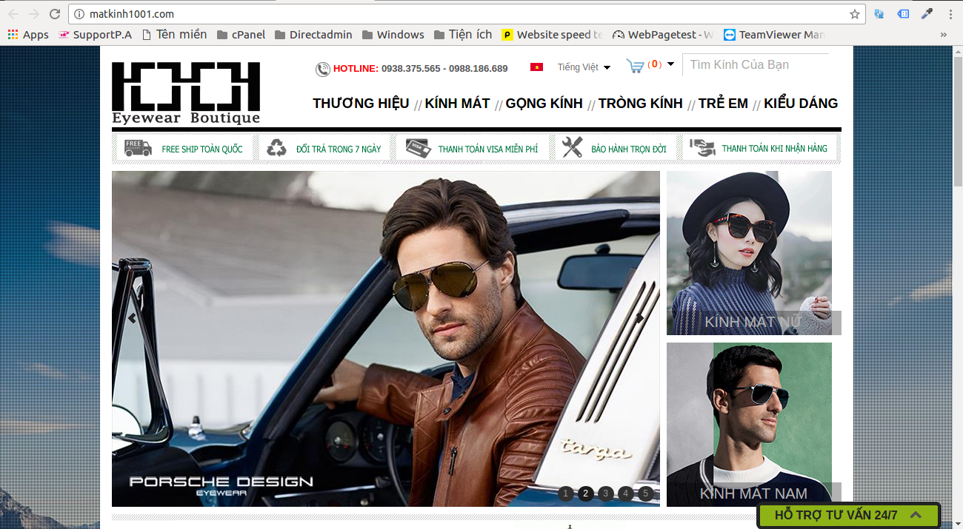Click the translate extension icon in toolbar

879,14
